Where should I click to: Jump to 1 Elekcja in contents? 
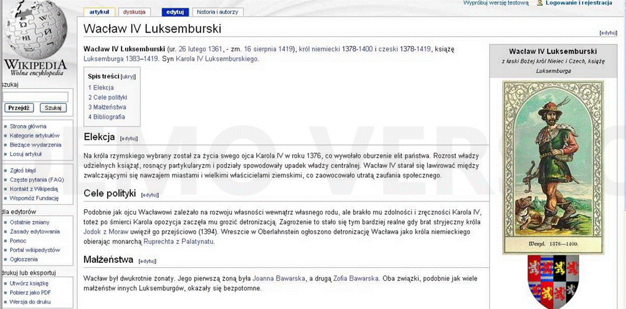(101, 88)
